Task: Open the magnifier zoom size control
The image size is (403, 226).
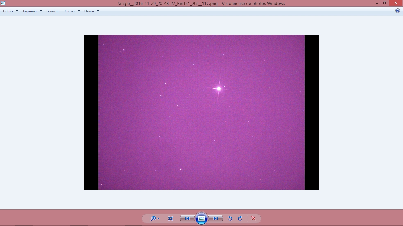Action: [x=155, y=218]
